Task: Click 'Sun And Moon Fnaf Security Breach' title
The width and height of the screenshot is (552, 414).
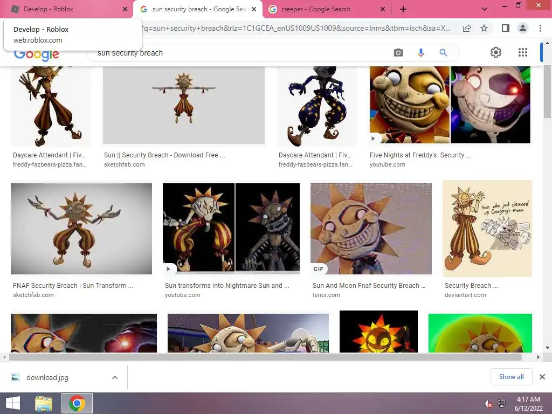Action: [369, 286]
